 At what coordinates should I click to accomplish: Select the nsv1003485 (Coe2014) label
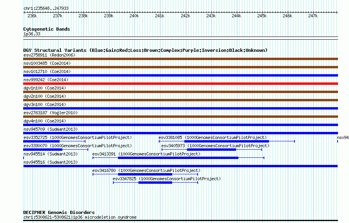[x=47, y=63]
